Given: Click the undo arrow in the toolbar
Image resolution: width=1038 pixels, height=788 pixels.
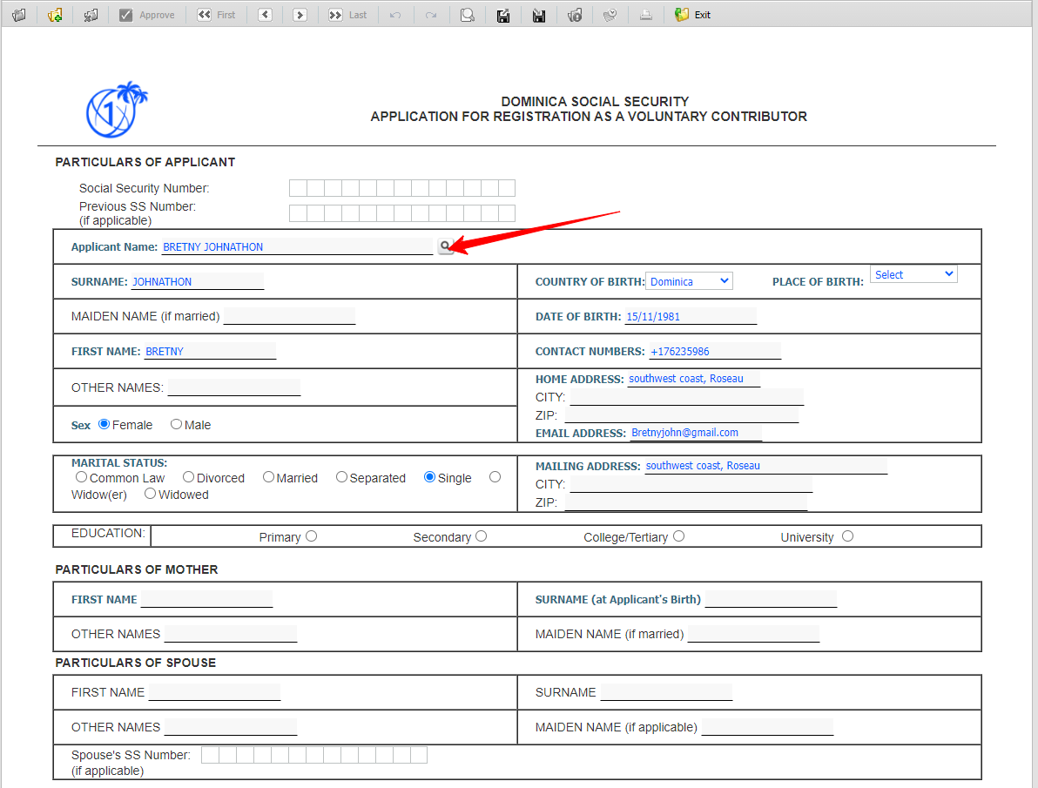Looking at the screenshot, I should point(395,15).
